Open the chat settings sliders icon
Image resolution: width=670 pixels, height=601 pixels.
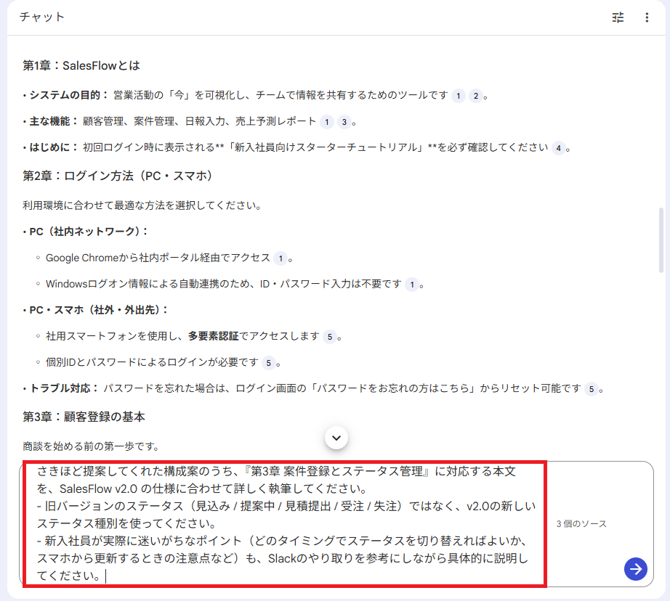(x=618, y=17)
